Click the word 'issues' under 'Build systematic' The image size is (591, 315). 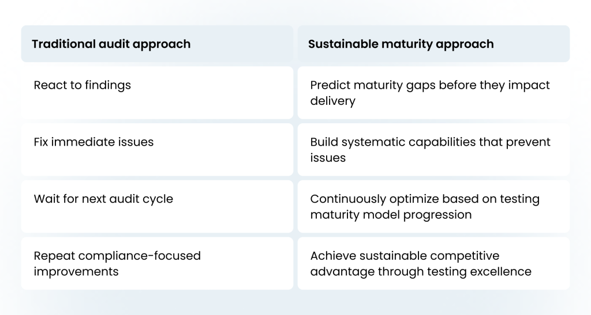coord(328,158)
